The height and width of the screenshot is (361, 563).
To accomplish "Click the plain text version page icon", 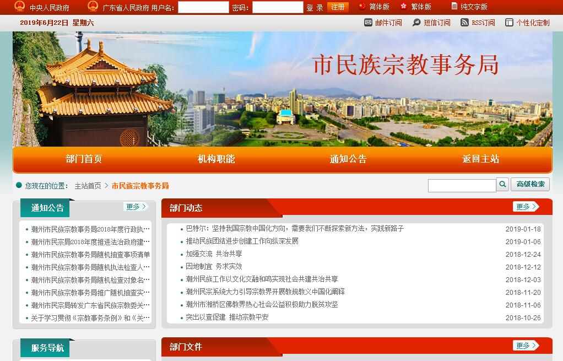I will coord(454,7).
